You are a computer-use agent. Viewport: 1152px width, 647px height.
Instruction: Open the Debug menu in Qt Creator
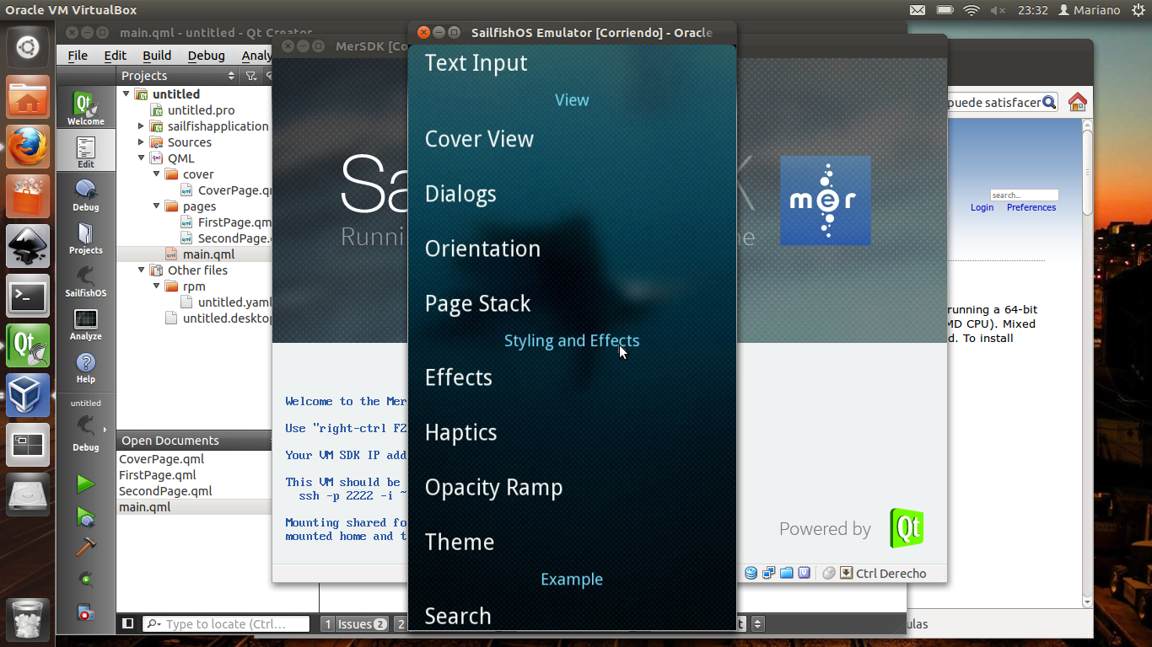pyautogui.click(x=207, y=56)
